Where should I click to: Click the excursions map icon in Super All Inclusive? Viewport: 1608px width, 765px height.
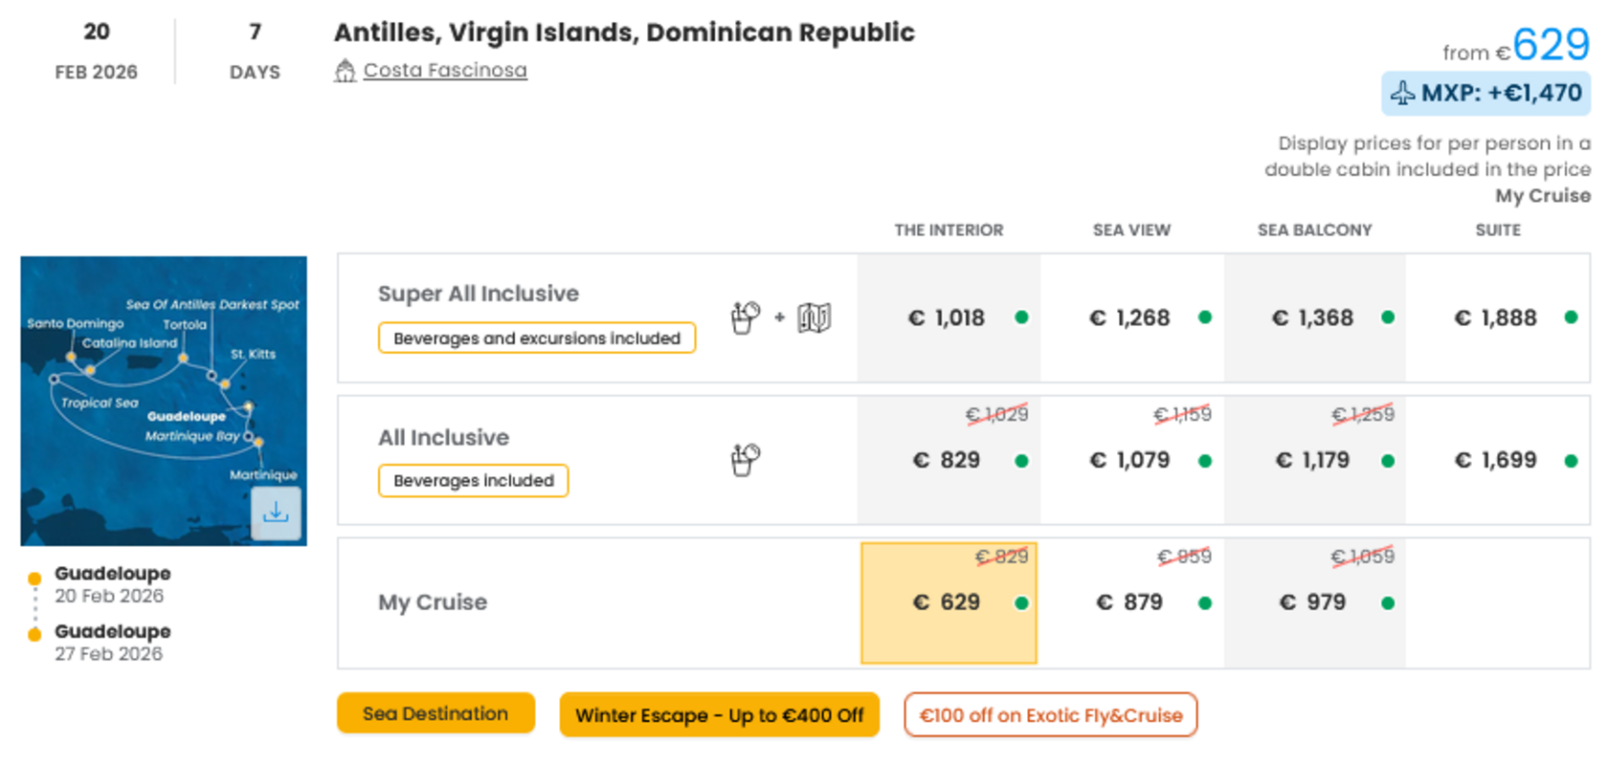[815, 317]
